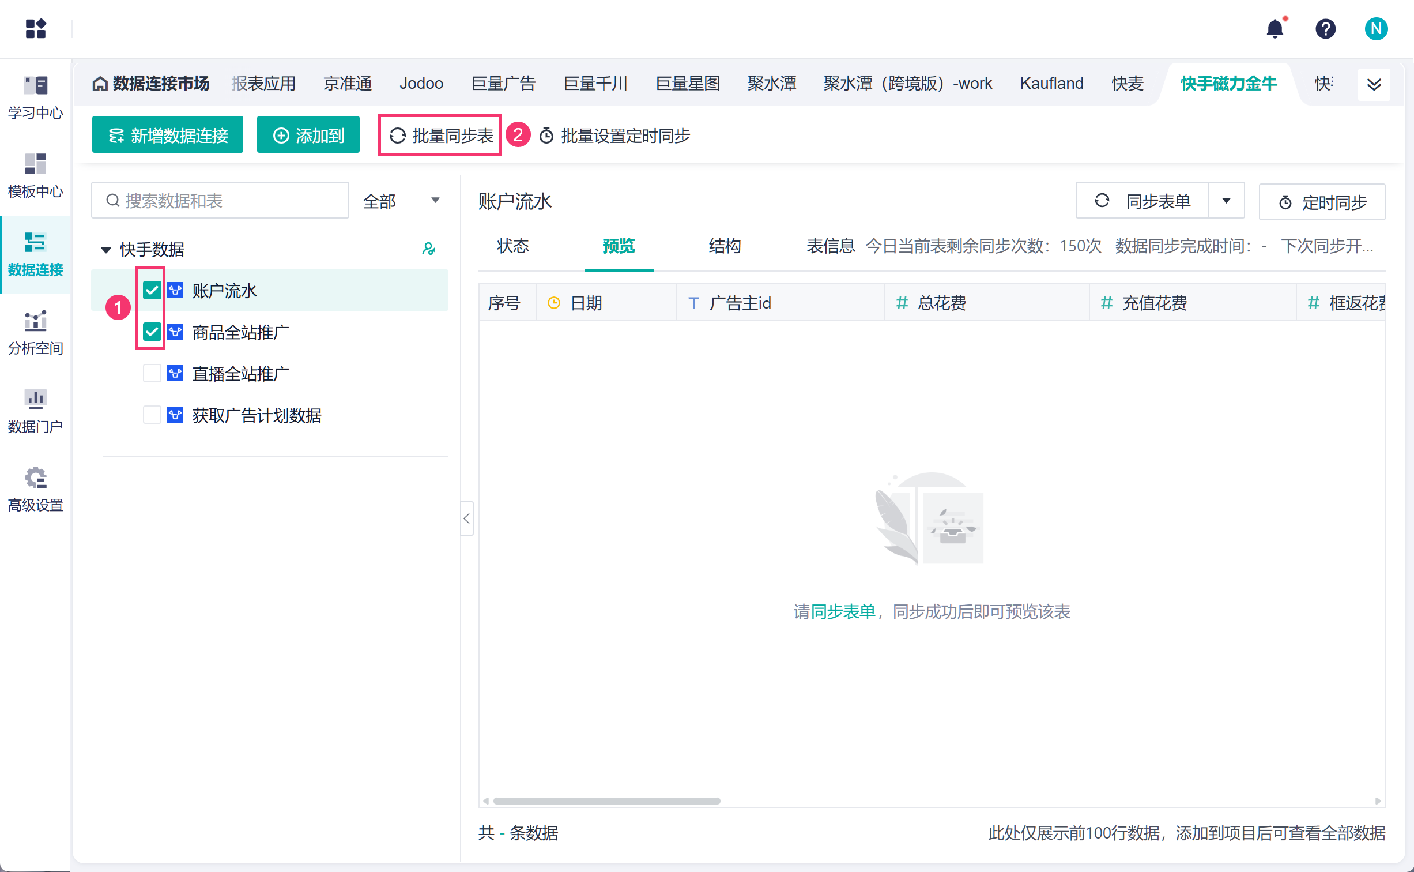Go to 数据连接市场 home

tap(151, 84)
